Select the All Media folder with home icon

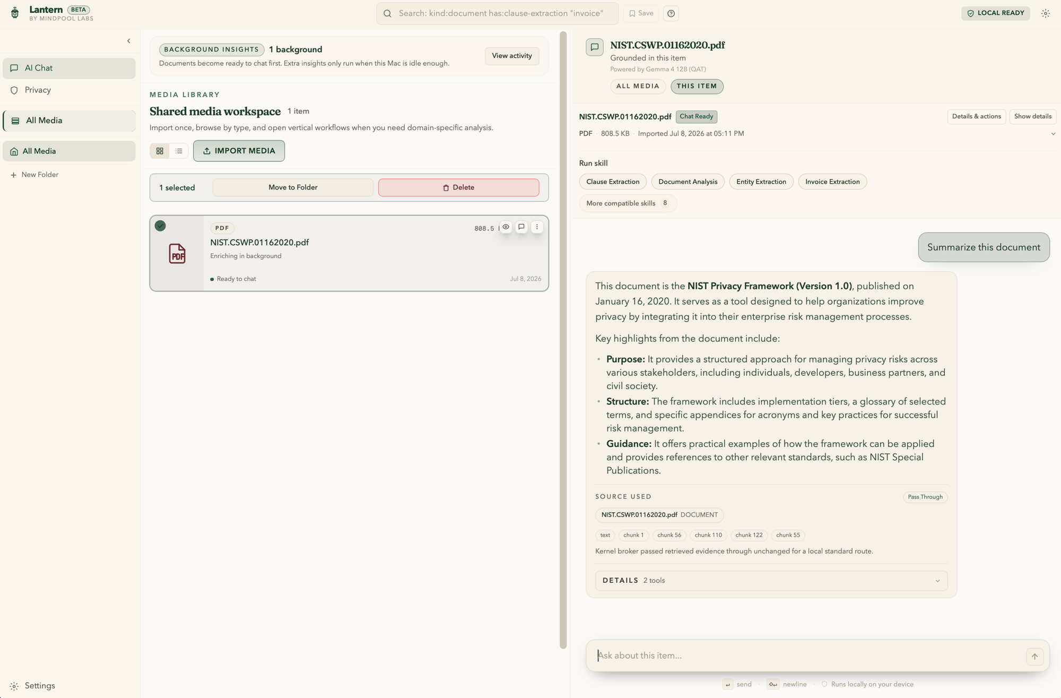click(x=69, y=151)
